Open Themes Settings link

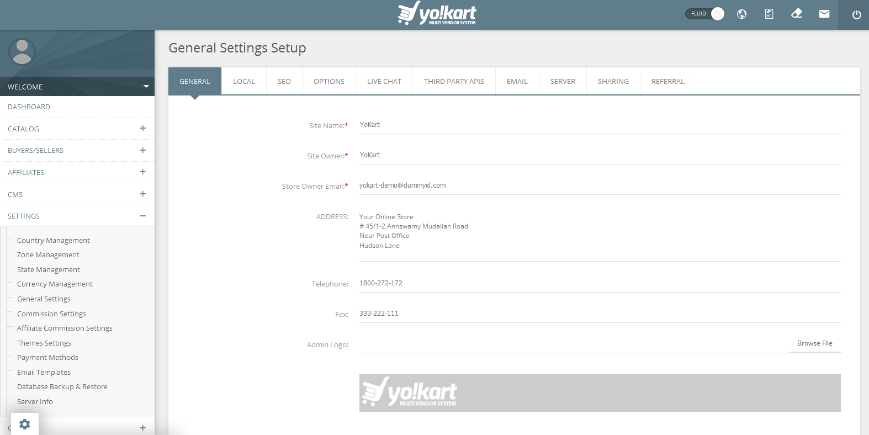44,343
